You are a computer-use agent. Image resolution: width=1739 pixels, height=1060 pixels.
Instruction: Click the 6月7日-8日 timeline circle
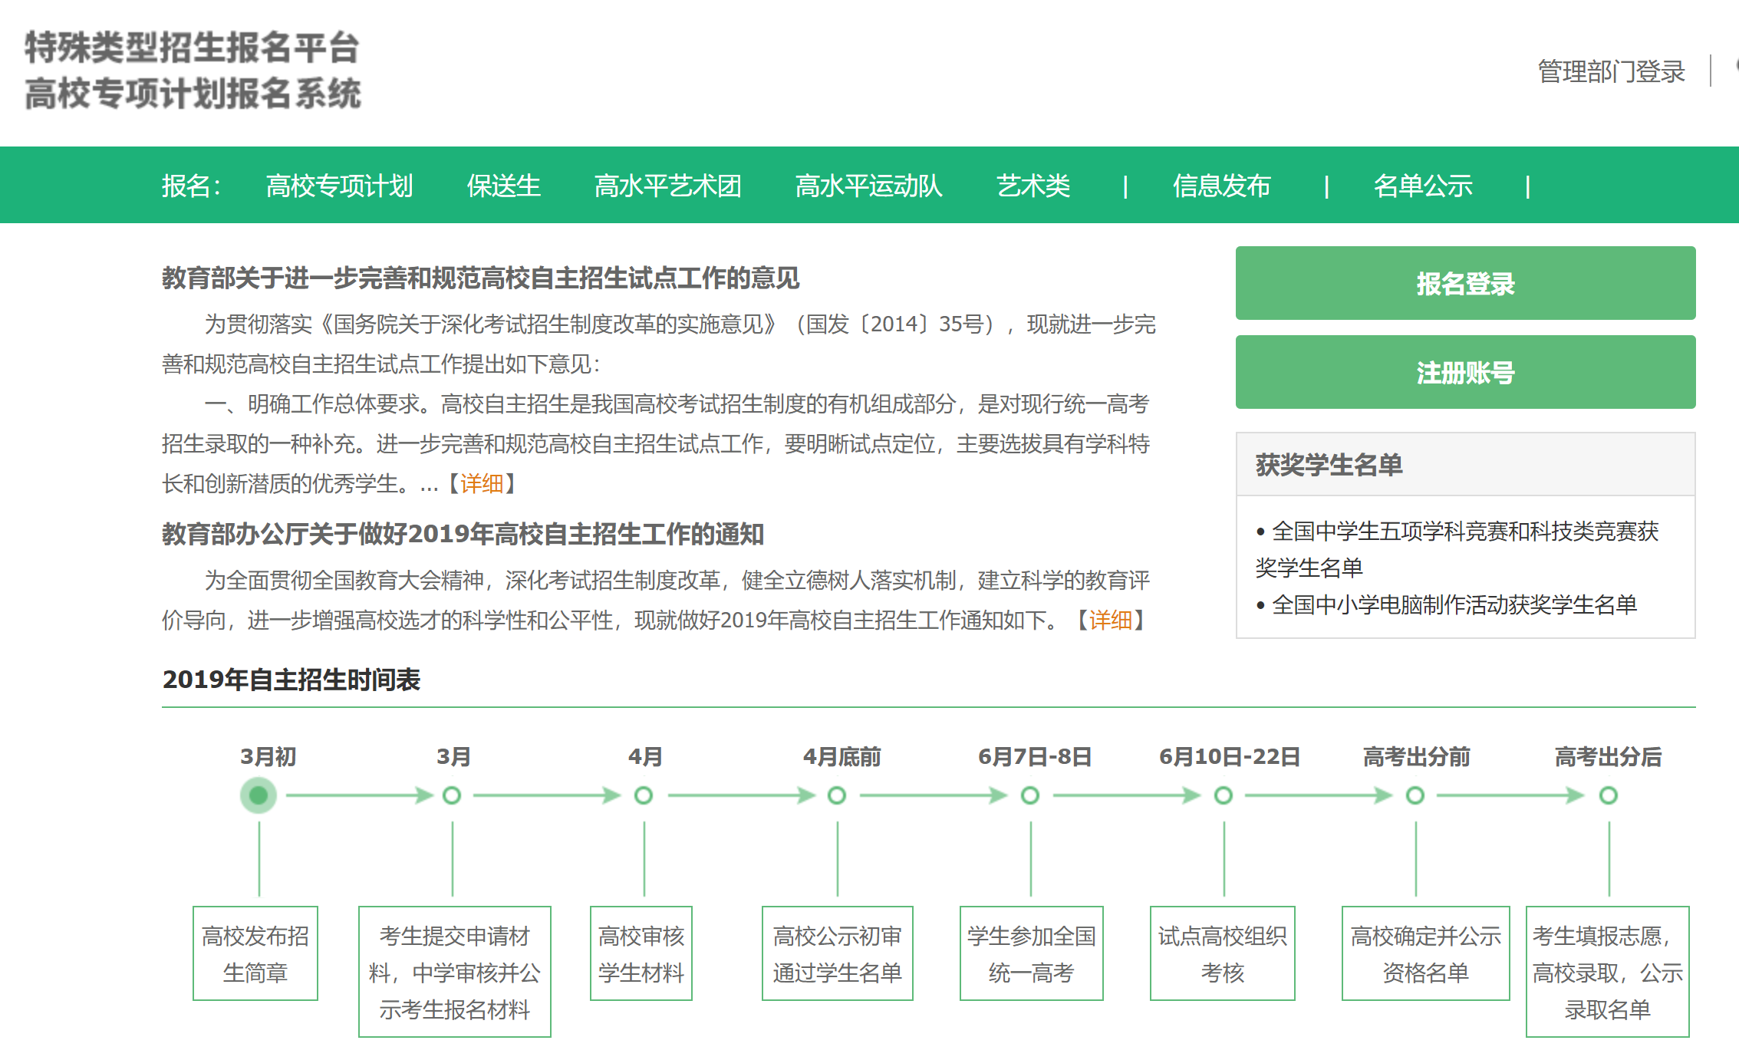click(x=1030, y=795)
